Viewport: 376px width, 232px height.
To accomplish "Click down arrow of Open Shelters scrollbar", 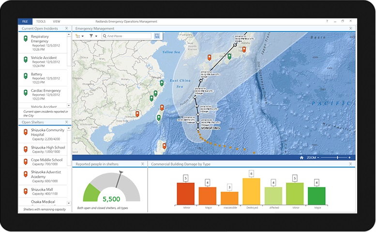I will click(x=69, y=203).
